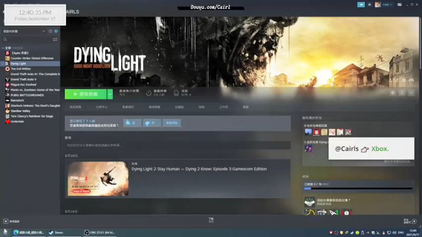Click the recent activity clock icon in sidebar
This screenshot has width=422, height=237.
click(50, 31)
